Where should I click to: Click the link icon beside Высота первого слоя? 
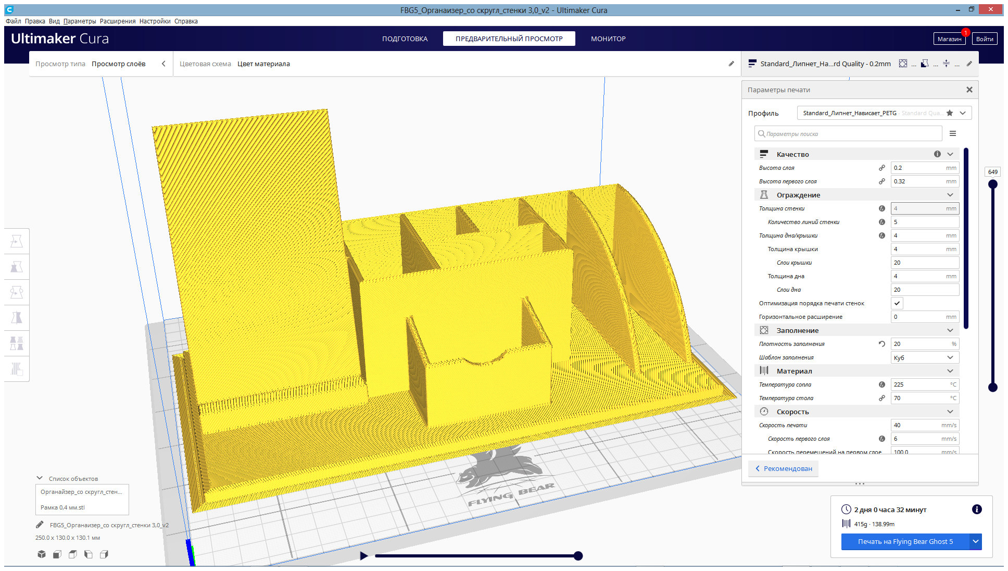pos(882,181)
